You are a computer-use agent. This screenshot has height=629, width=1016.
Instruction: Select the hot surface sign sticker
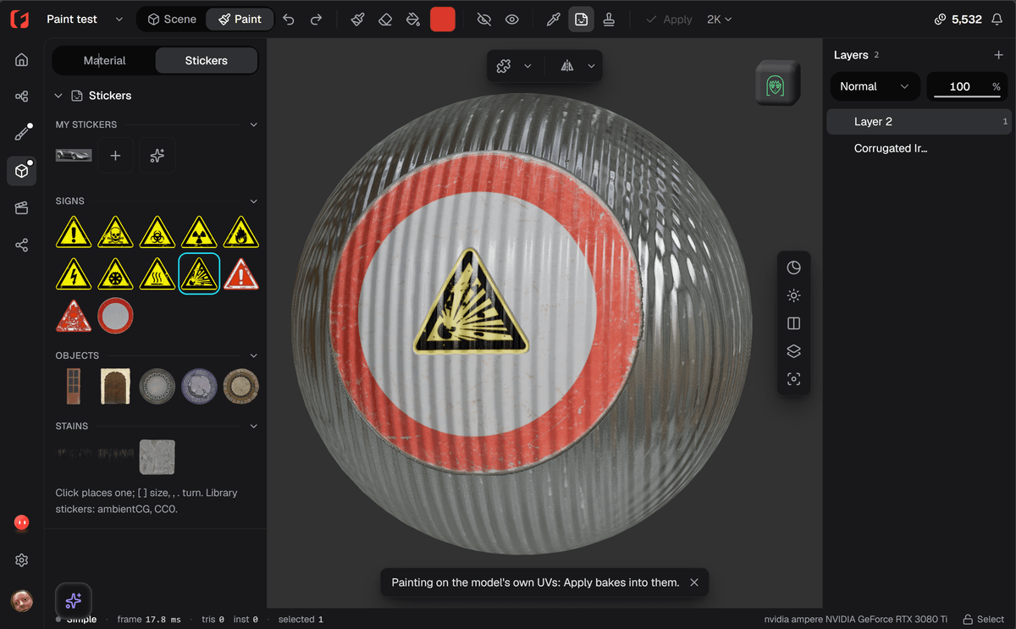[157, 273]
